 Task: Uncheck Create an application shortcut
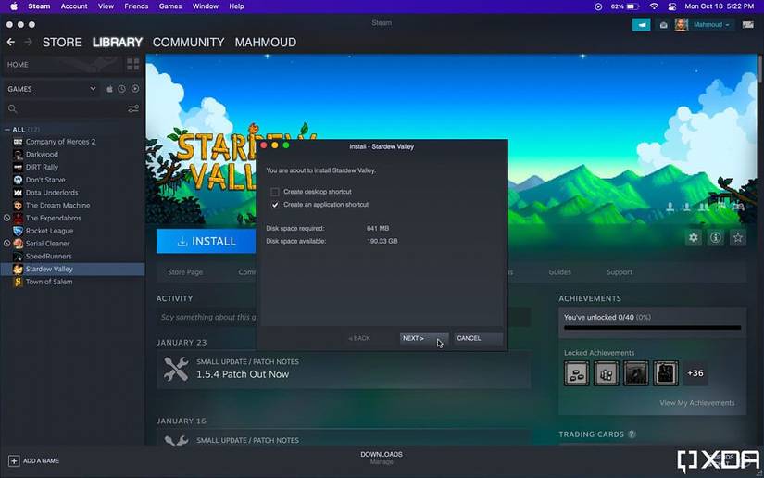click(275, 205)
